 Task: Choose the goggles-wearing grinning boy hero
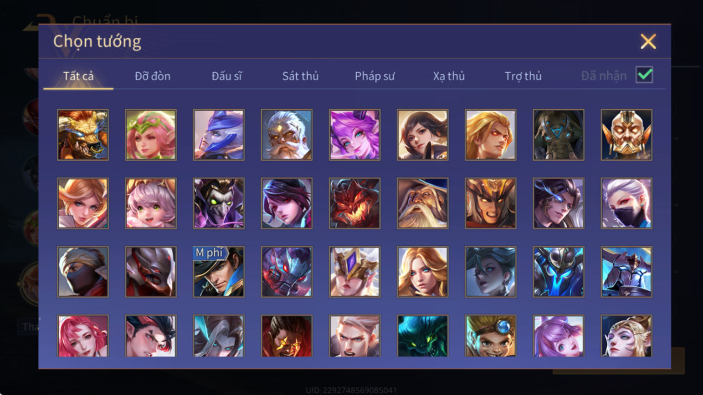[x=491, y=336]
